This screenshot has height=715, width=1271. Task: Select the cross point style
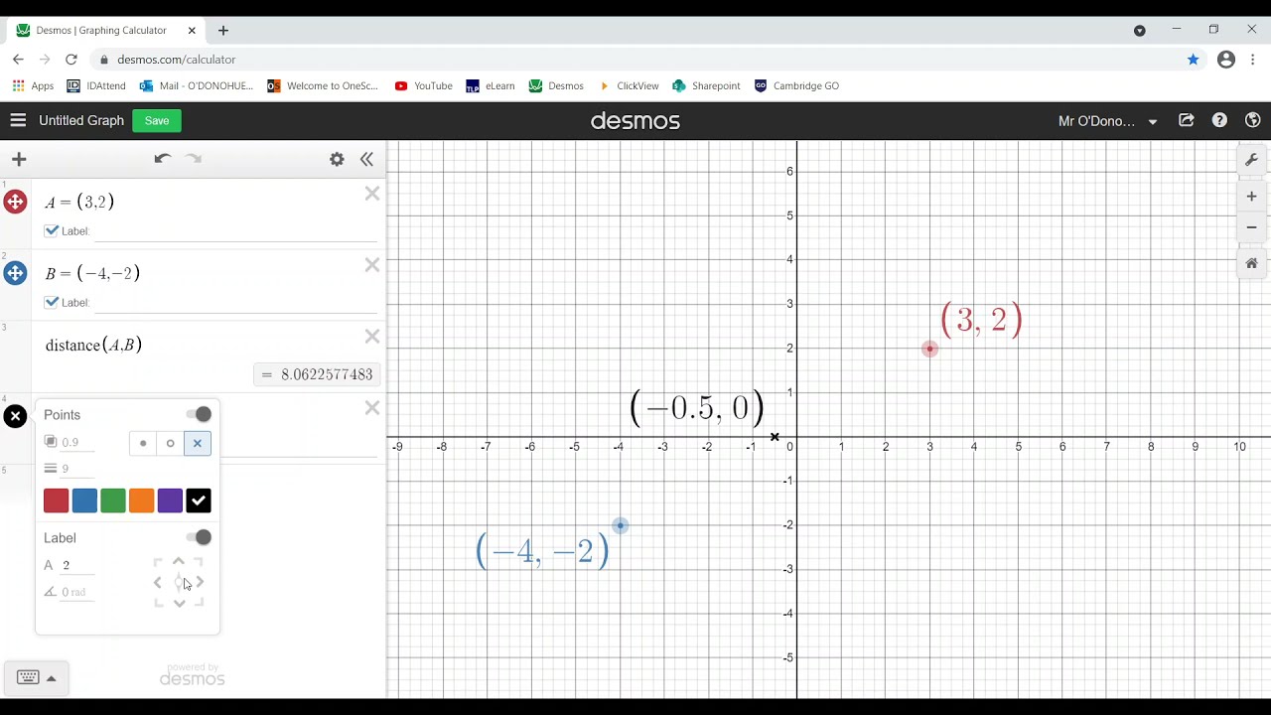[198, 443]
